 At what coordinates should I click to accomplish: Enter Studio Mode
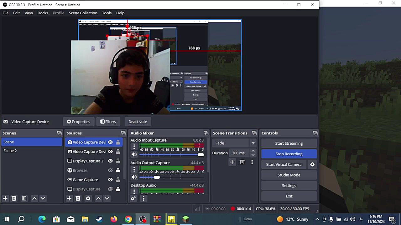coord(289,175)
